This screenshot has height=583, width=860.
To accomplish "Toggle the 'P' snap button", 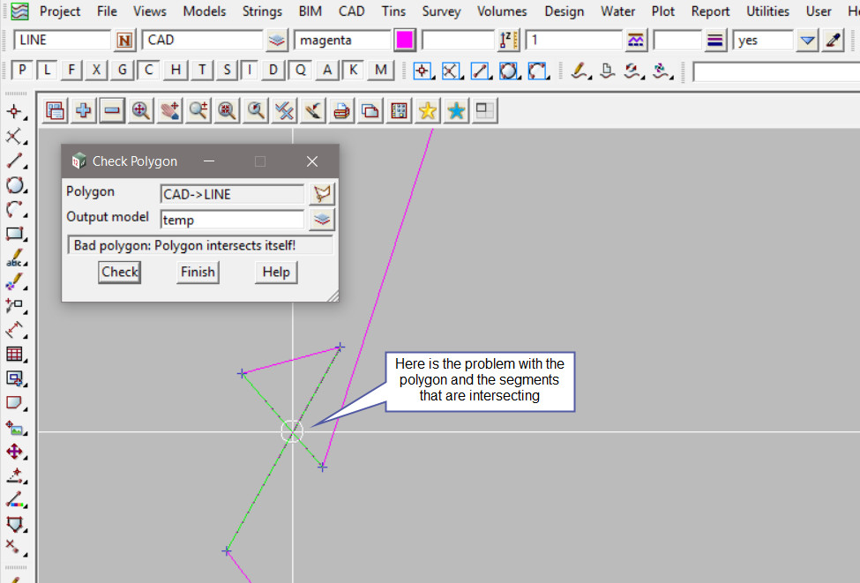I will click(x=22, y=71).
